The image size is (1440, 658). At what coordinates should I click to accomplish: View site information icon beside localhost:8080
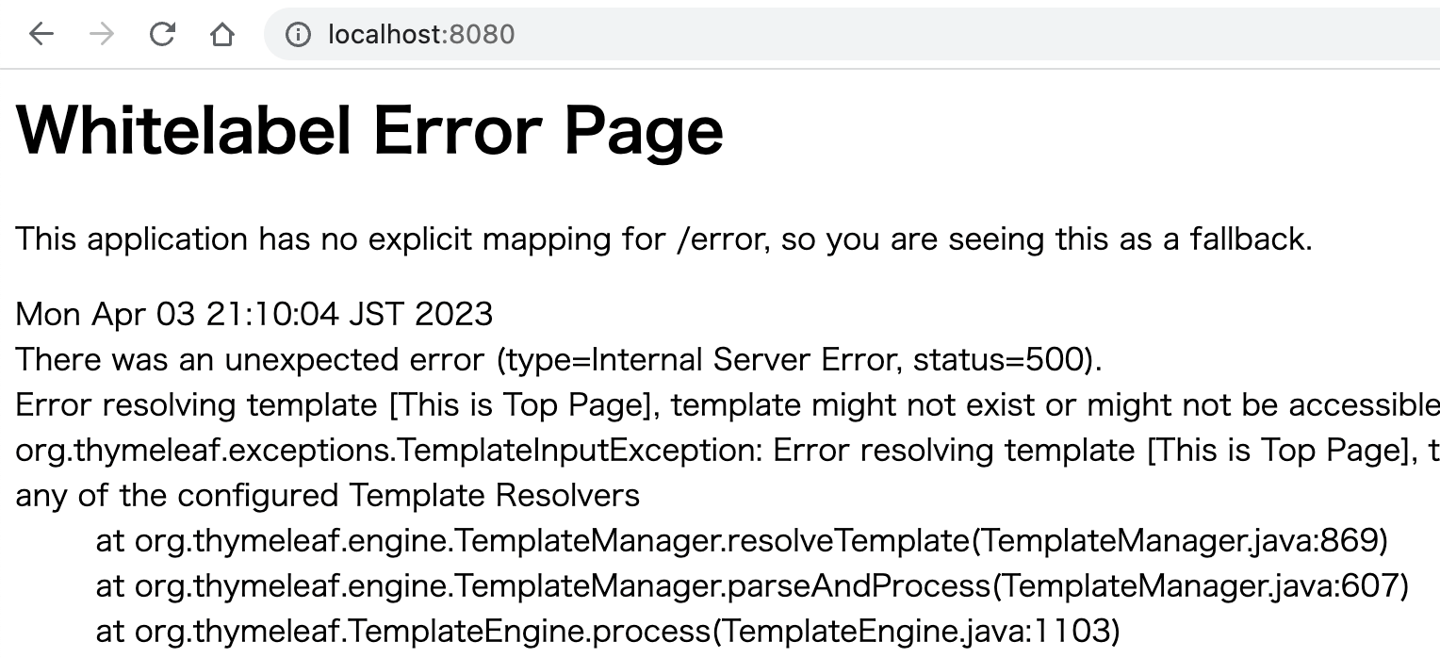click(x=298, y=35)
